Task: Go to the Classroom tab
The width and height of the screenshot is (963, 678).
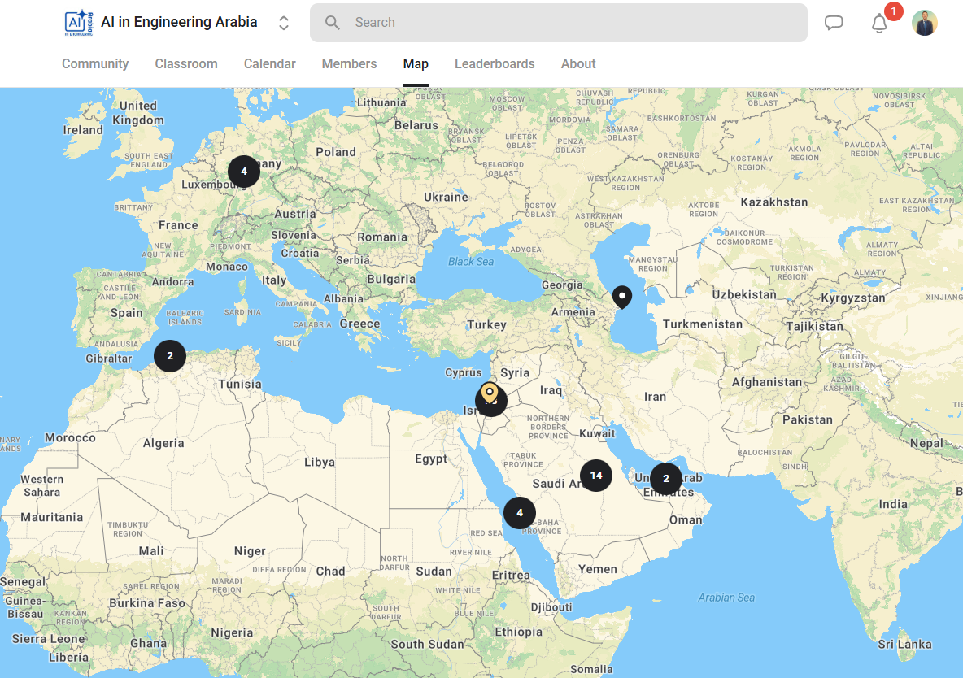Action: [186, 64]
